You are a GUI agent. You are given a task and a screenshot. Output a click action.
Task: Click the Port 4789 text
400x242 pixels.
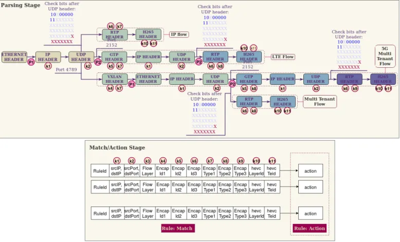pyautogui.click(x=66, y=69)
